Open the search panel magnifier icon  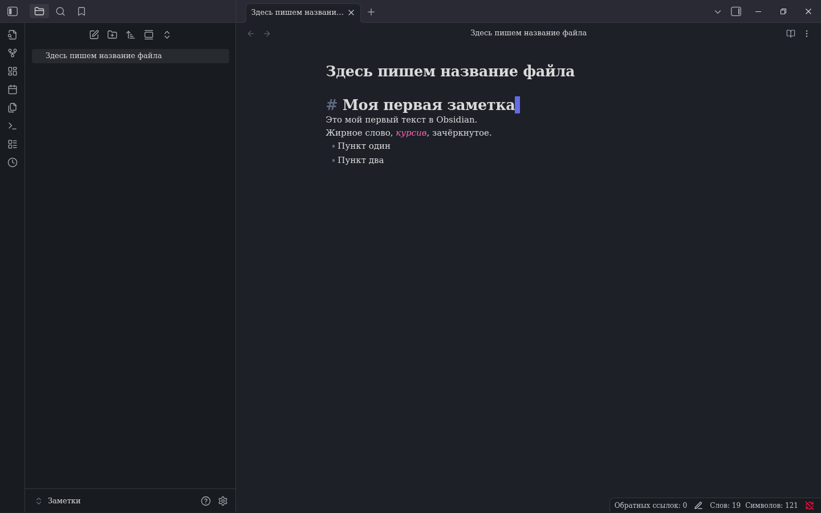(60, 11)
